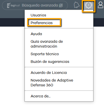Click the LT bracket logo icon

[x=9, y=5]
